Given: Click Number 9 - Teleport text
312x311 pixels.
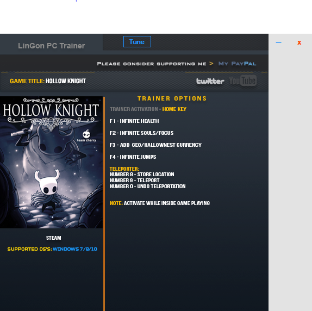Looking at the screenshot, I should tap(134, 181).
